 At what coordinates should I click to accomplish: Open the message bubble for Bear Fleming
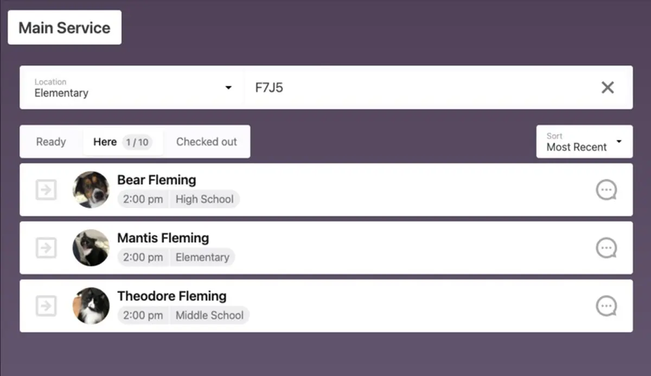607,190
